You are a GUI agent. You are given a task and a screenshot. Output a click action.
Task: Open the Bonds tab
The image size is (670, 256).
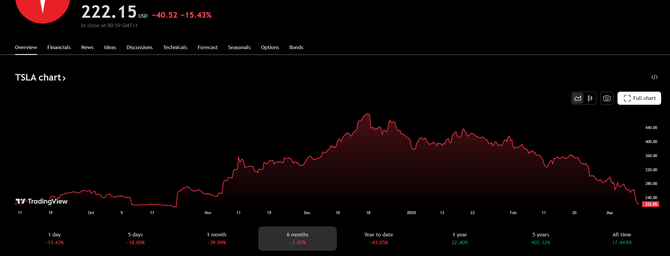tap(296, 47)
